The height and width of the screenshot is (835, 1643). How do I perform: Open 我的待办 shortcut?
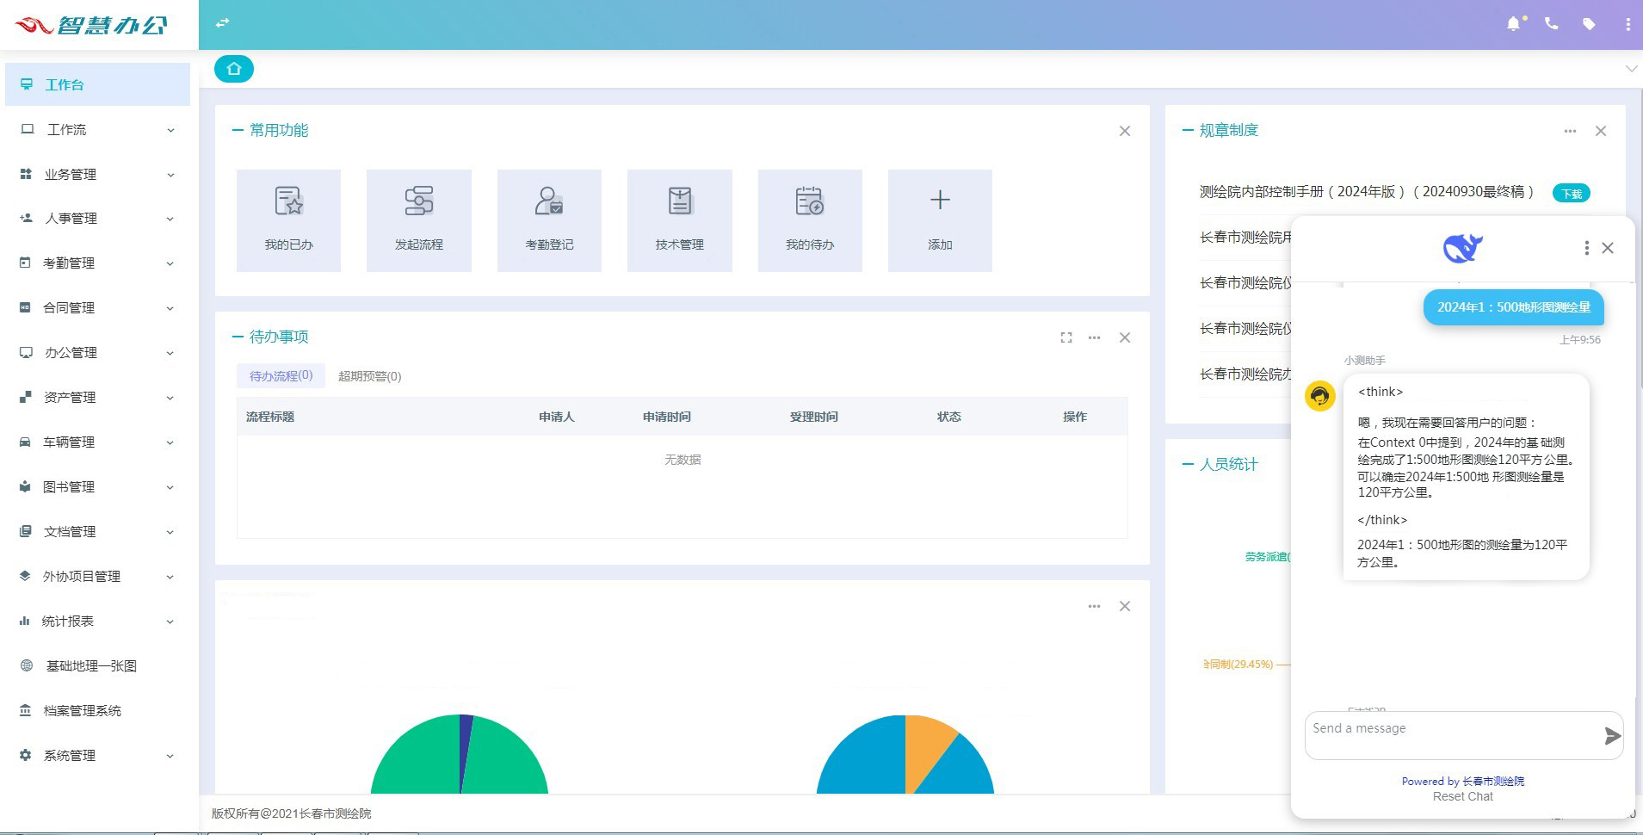pyautogui.click(x=810, y=220)
